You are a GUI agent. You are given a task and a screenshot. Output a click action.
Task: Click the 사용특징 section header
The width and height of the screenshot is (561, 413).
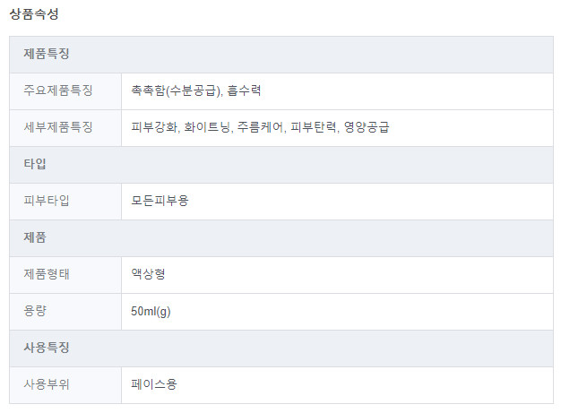click(x=281, y=348)
